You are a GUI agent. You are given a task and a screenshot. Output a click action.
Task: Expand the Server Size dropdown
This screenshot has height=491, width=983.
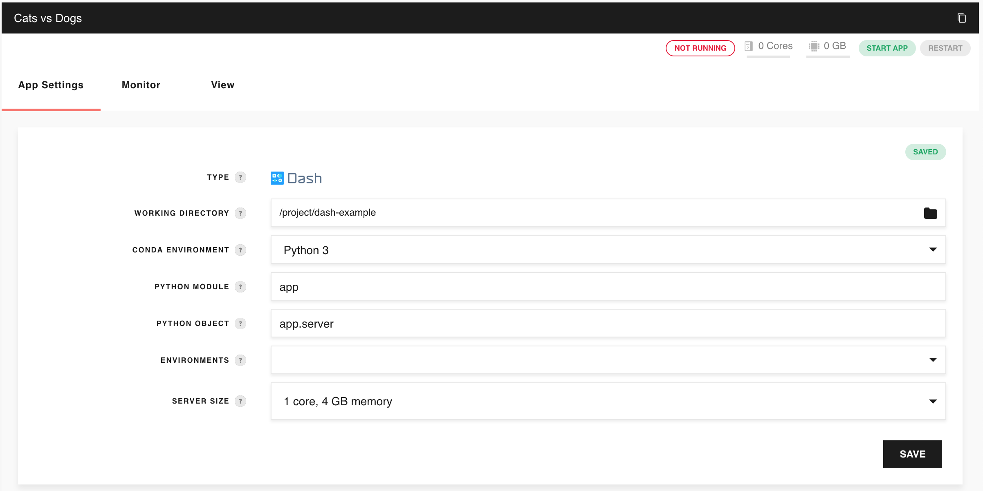933,401
